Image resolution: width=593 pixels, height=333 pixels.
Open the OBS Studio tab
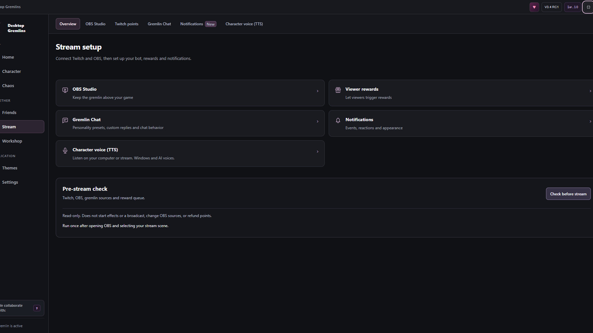[95, 24]
